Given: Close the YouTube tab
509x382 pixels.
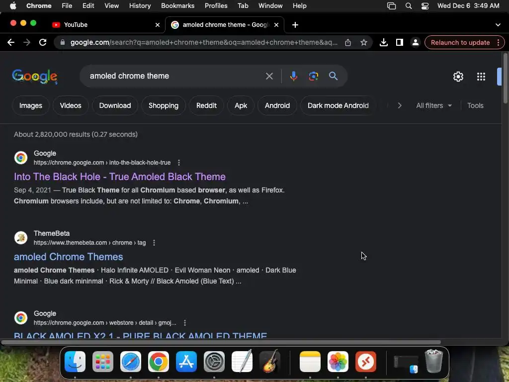Looking at the screenshot, I should pos(158,25).
